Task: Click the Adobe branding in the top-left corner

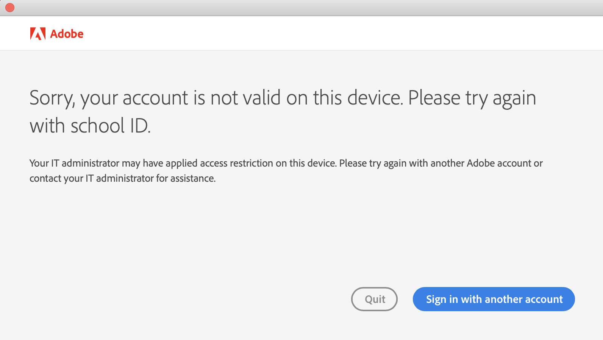Action: point(57,33)
